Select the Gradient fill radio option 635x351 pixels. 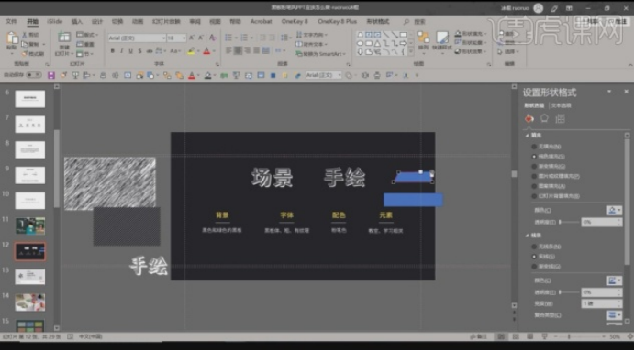pos(534,166)
